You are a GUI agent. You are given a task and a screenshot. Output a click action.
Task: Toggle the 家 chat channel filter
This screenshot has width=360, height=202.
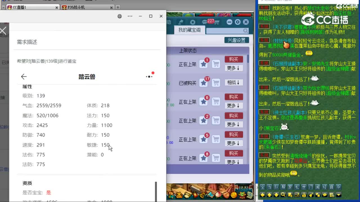(290, 187)
